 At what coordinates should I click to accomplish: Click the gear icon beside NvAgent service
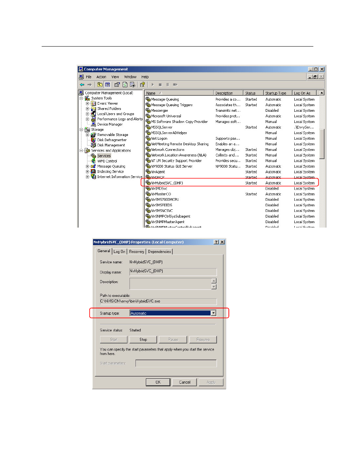148,172
